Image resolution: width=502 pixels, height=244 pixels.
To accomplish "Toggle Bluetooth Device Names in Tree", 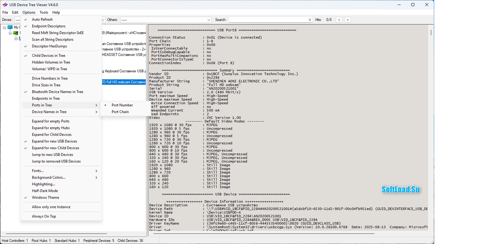I will [x=61, y=91].
